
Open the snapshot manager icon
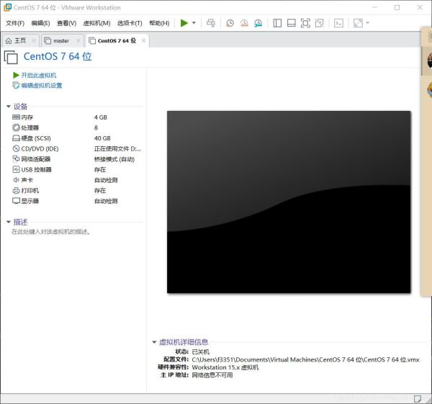pyautogui.click(x=258, y=23)
